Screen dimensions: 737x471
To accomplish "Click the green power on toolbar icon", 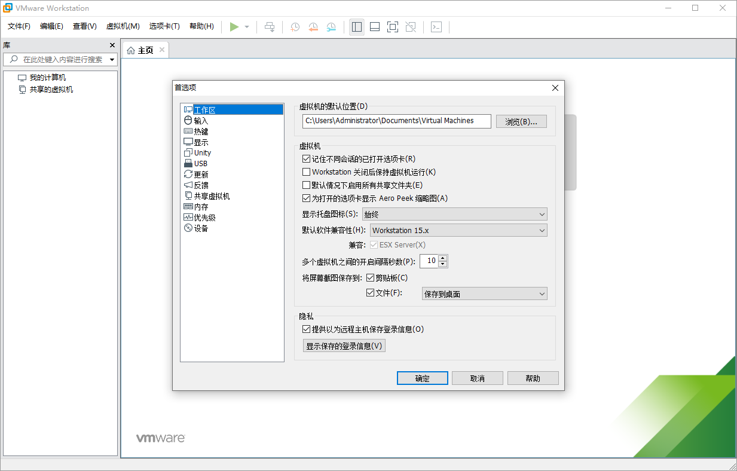I will (235, 26).
